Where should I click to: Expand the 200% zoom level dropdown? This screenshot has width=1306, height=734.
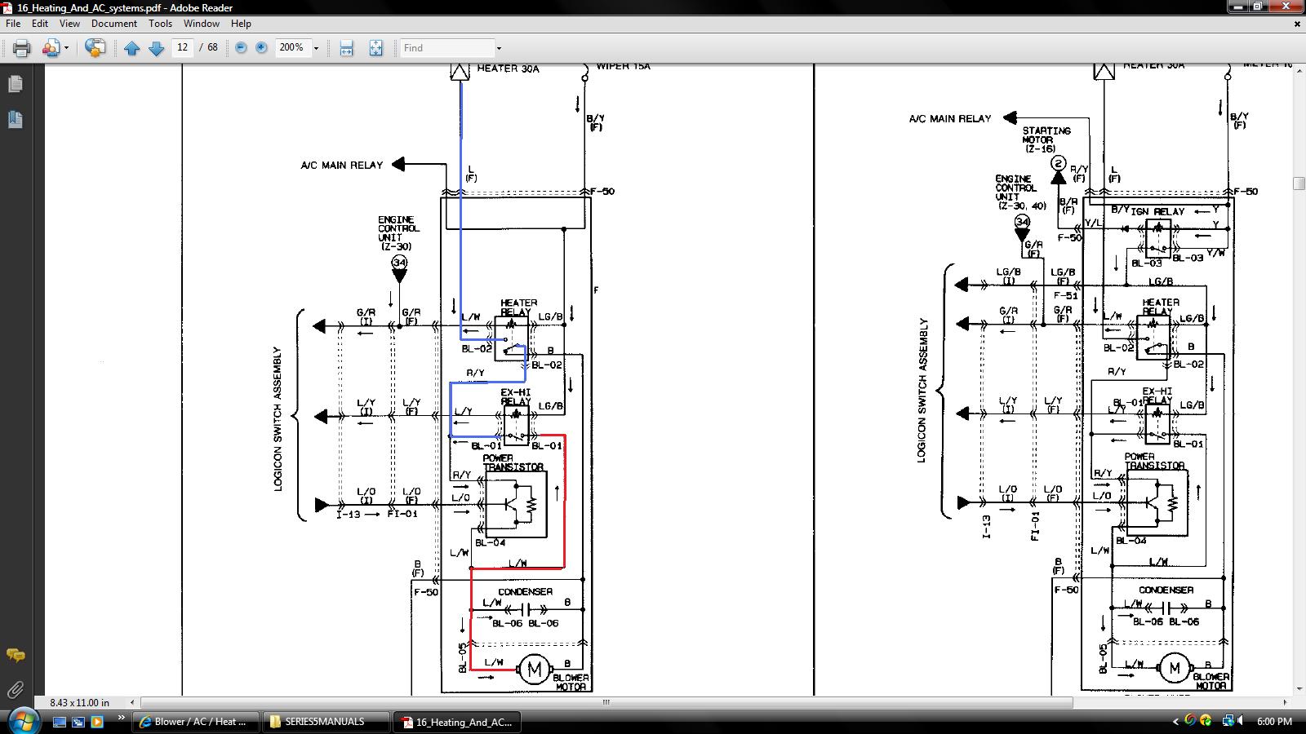point(316,48)
